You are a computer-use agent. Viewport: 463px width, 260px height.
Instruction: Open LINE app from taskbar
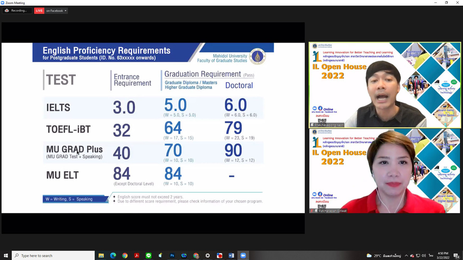tap(149, 256)
